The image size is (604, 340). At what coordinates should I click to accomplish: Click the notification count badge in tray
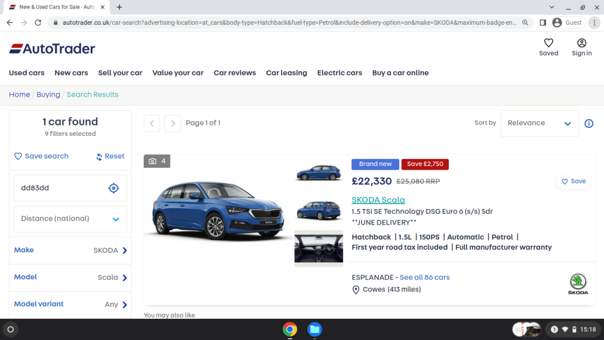click(x=554, y=329)
